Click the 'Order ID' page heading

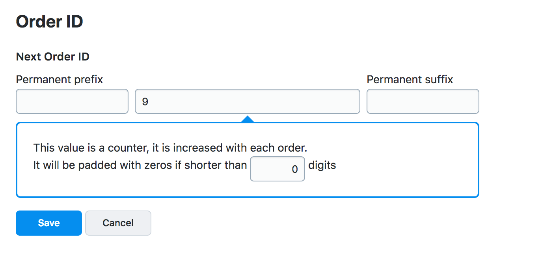click(49, 22)
